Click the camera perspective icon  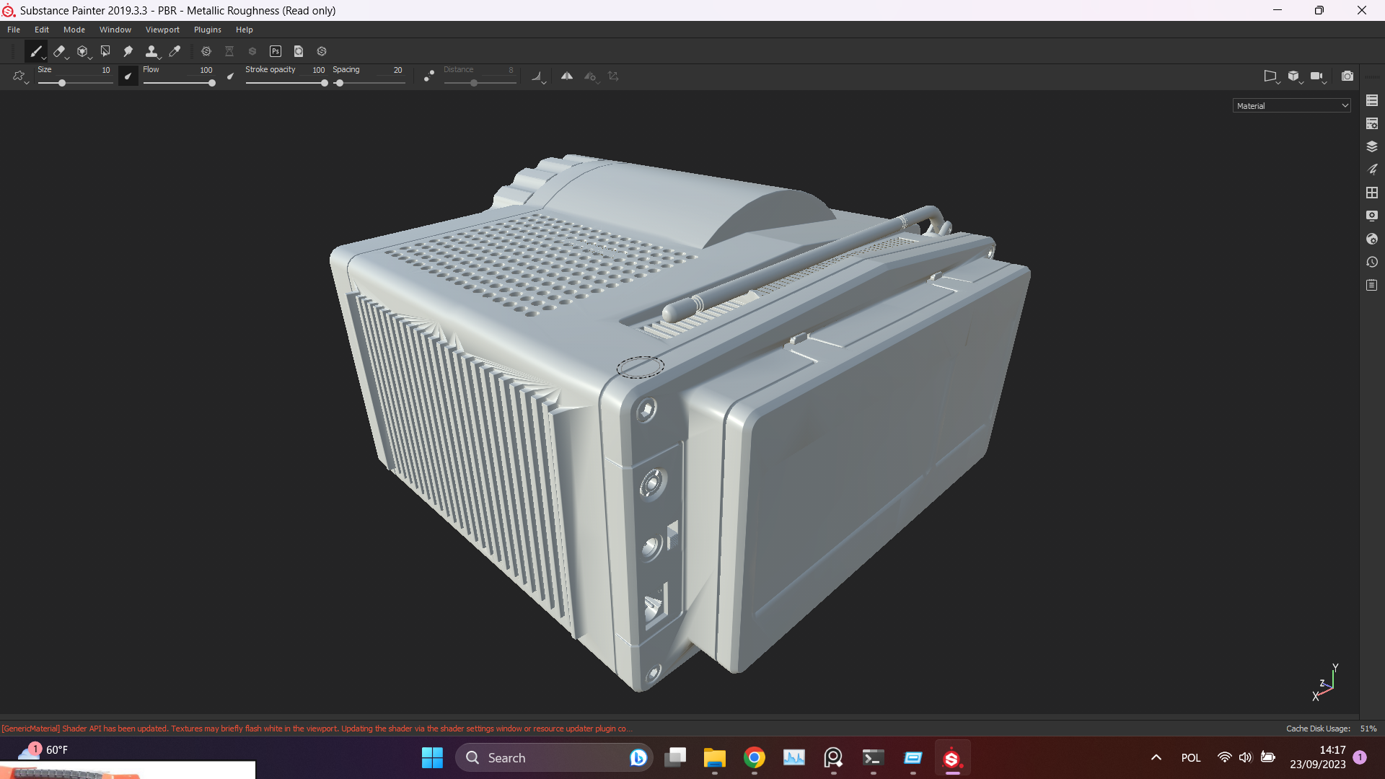1271,75
